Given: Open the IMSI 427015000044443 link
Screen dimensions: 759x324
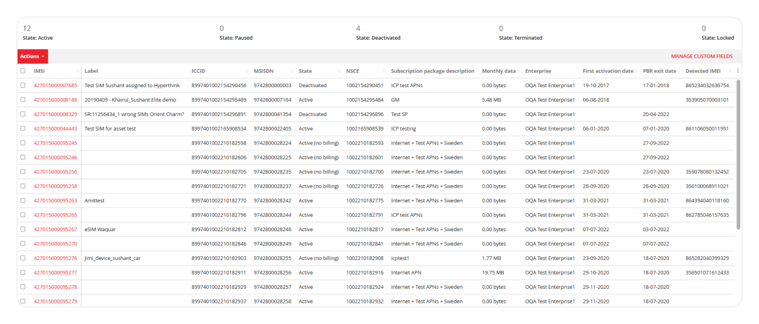Looking at the screenshot, I should click(55, 129).
